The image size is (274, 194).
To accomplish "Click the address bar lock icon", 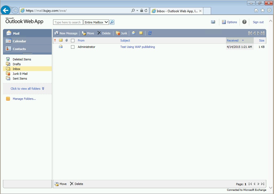I will coord(142,10).
